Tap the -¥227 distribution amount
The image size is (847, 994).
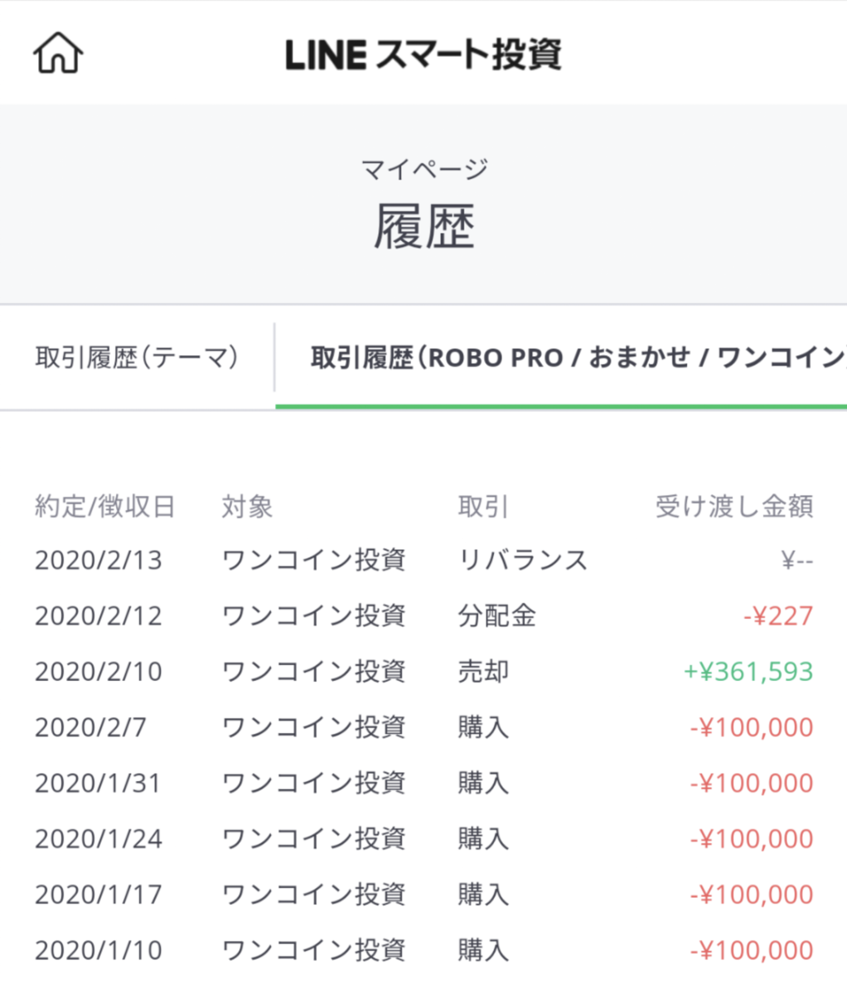tap(778, 615)
